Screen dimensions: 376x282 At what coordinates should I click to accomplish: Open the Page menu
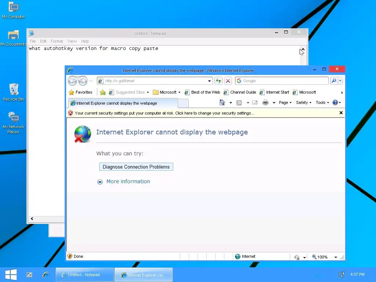tap(285, 103)
